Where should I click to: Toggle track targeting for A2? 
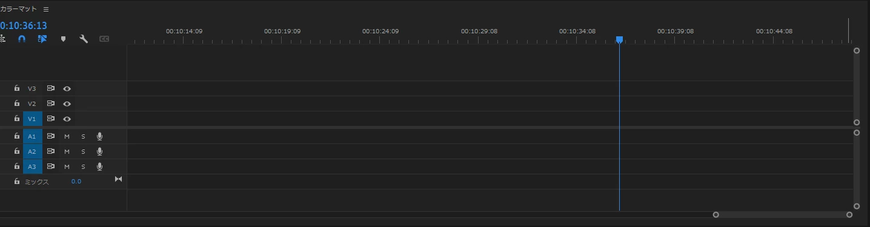coord(32,151)
